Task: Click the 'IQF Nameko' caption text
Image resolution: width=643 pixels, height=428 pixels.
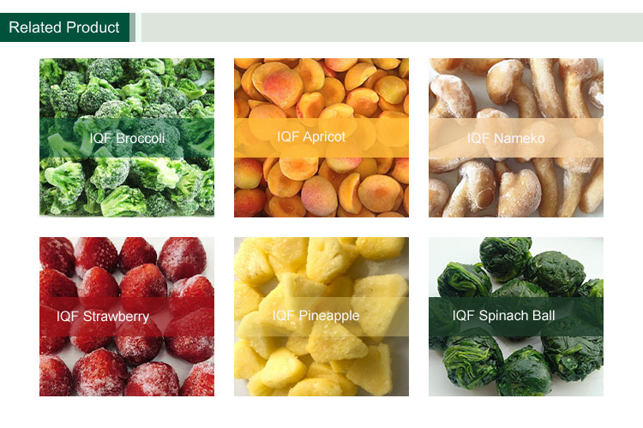Action: [506, 138]
